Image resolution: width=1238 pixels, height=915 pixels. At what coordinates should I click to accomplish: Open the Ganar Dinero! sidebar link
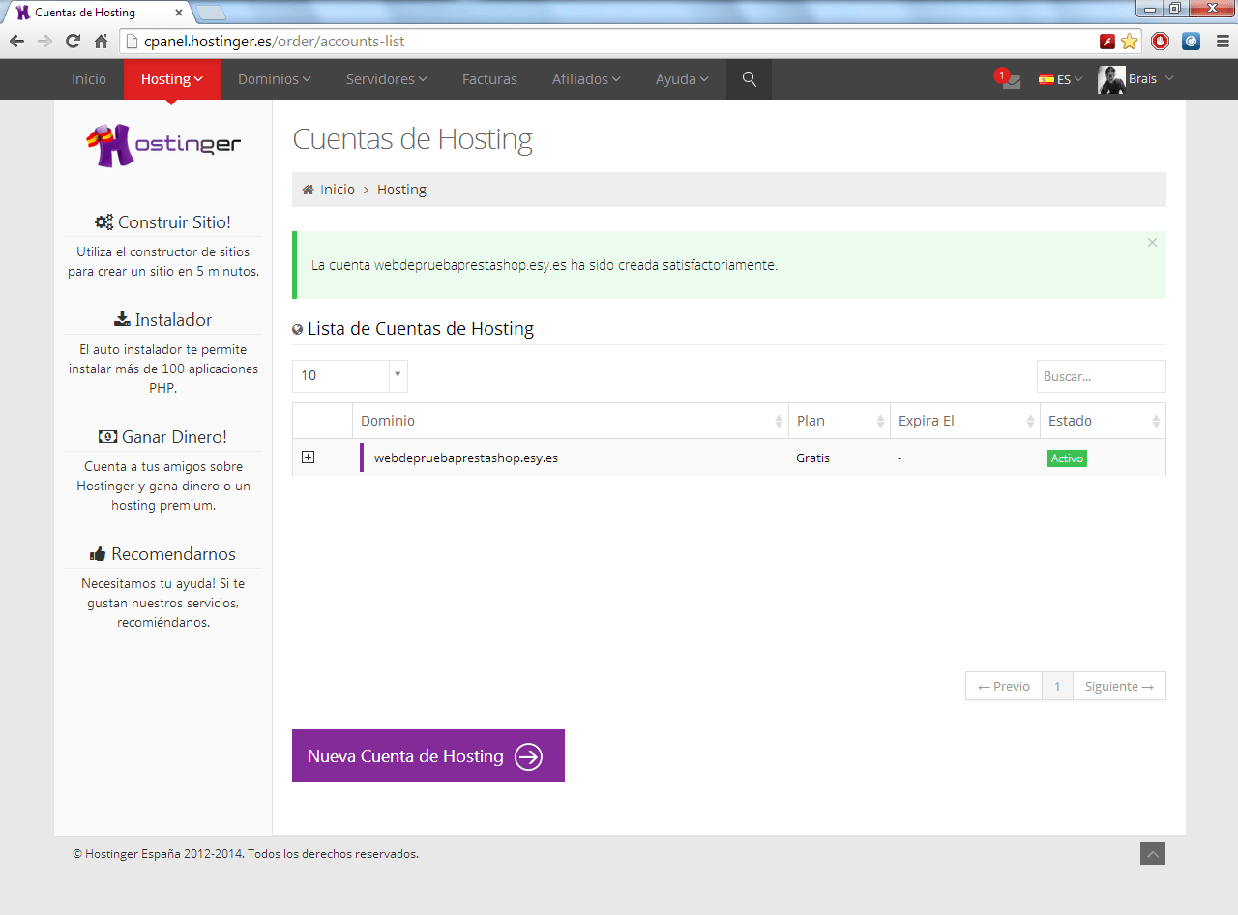[163, 437]
